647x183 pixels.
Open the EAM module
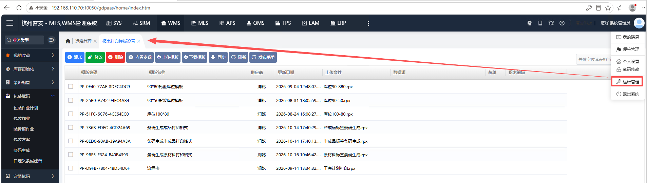click(x=310, y=23)
